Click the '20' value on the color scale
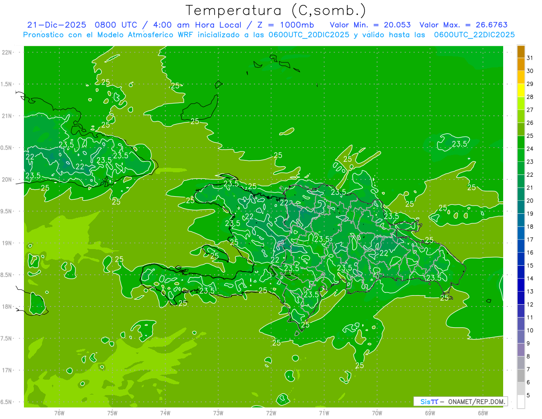 pos(530,201)
